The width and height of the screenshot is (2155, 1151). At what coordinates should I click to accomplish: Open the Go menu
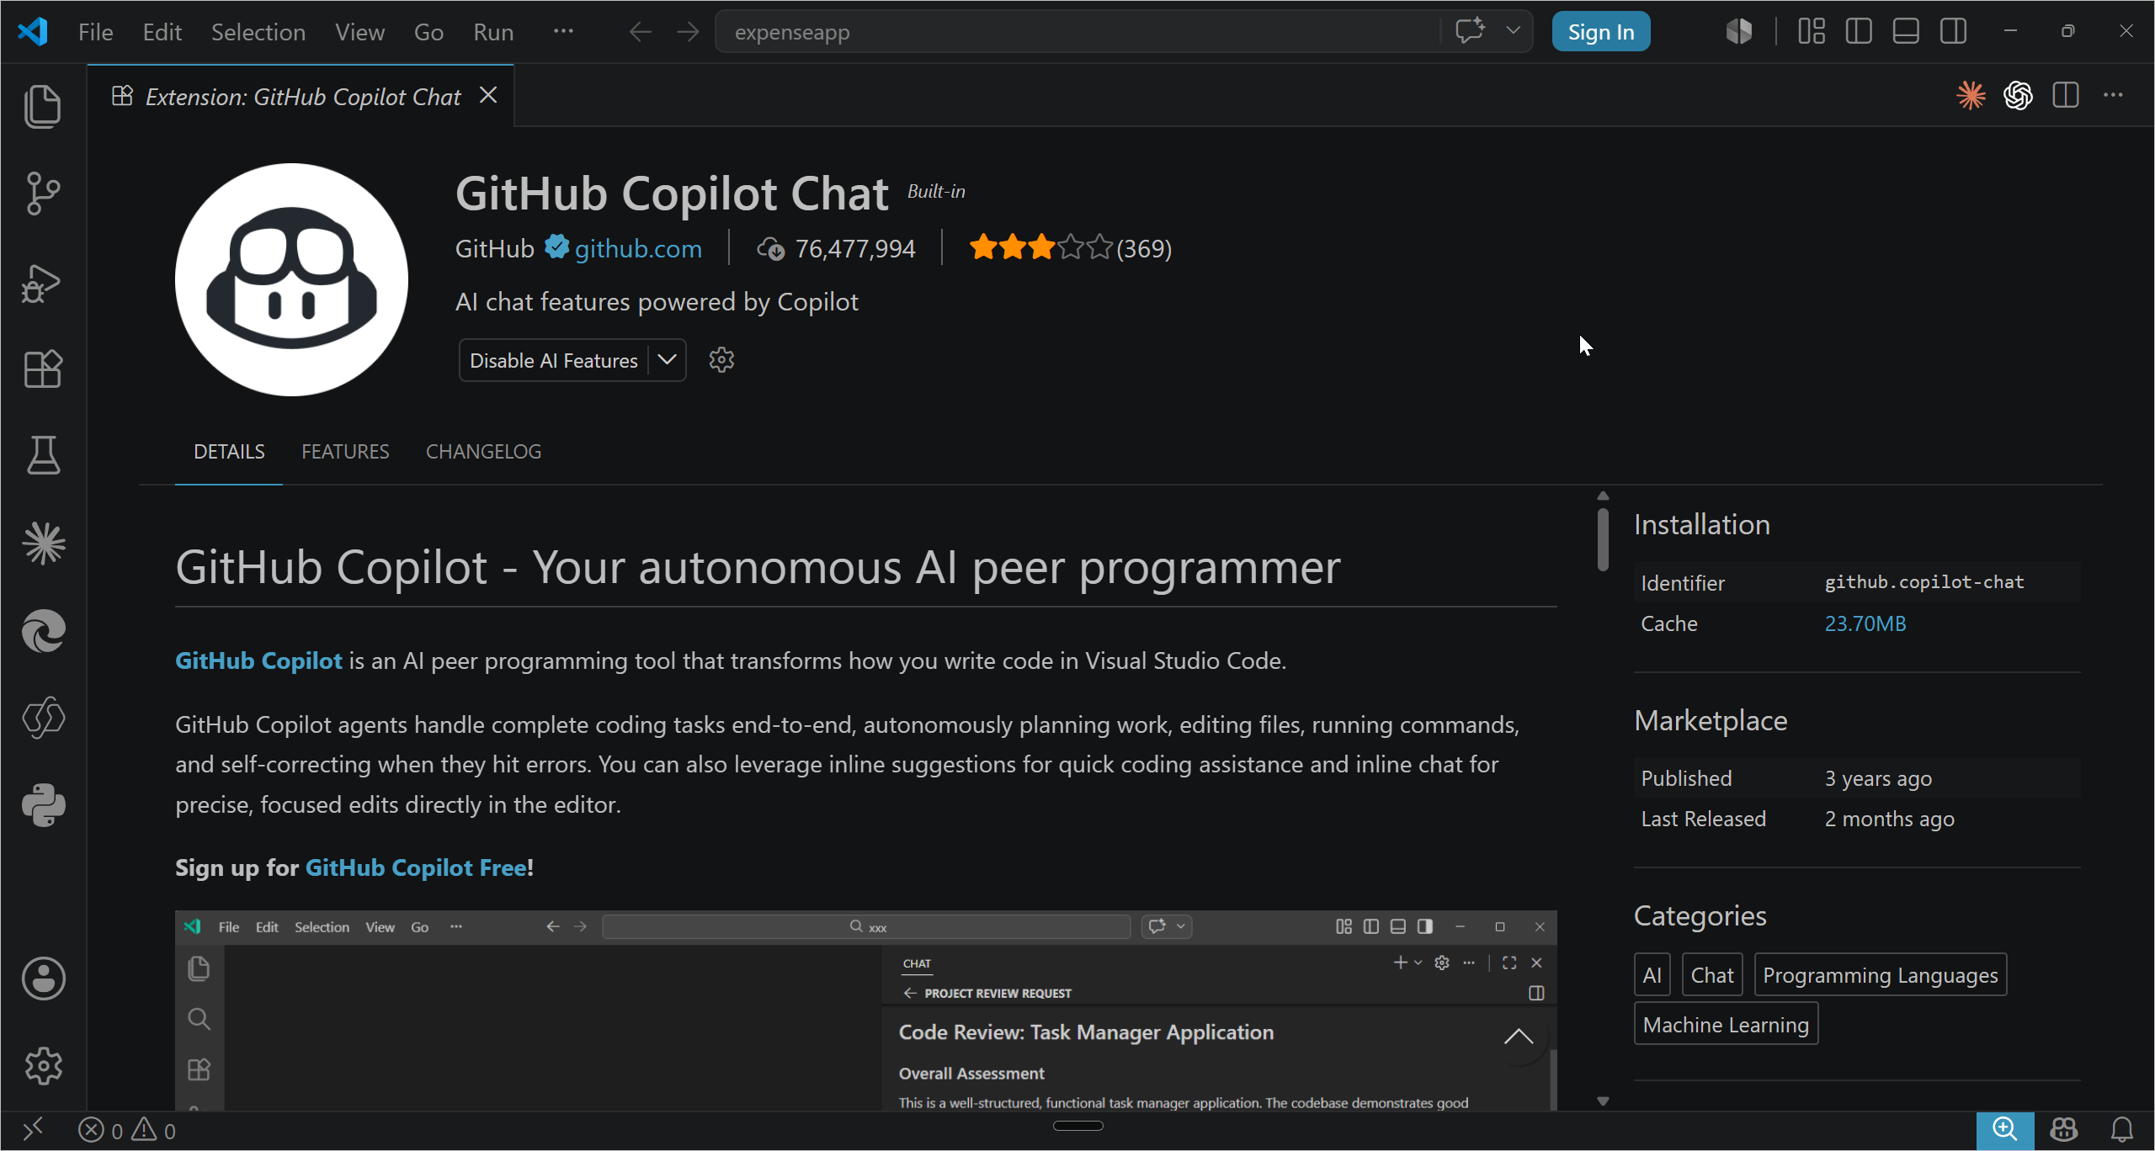click(428, 32)
